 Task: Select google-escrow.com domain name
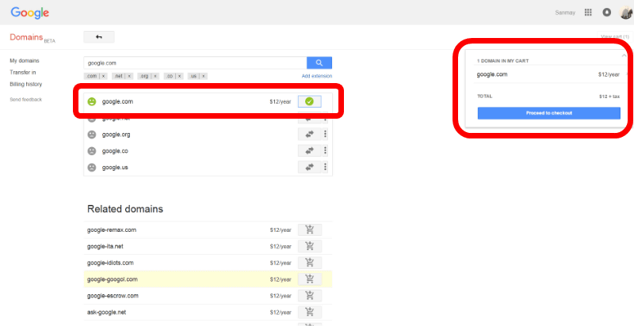[x=113, y=296]
